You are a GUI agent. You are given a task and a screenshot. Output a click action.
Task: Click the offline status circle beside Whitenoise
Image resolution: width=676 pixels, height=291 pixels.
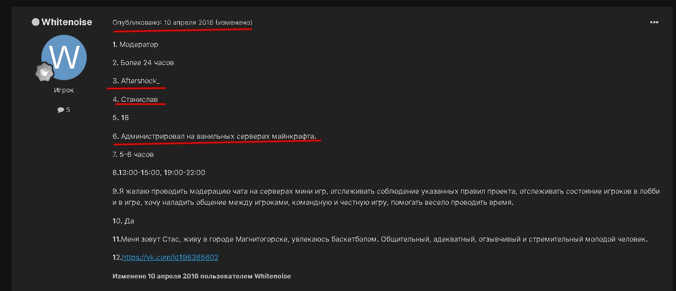35,22
